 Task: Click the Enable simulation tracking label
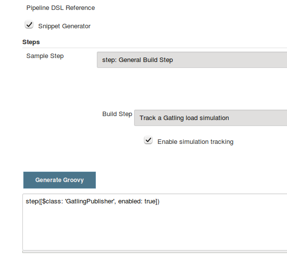(x=195, y=142)
